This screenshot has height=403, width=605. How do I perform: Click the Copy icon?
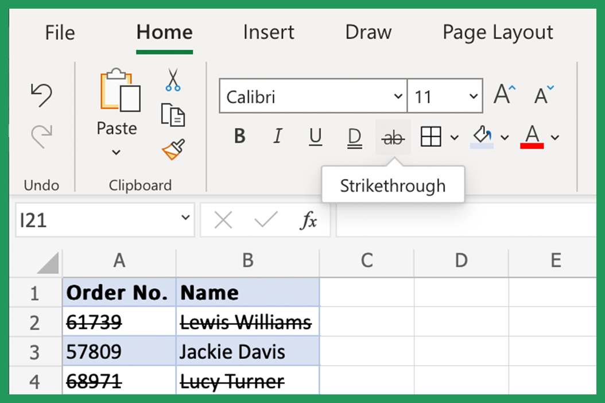(x=173, y=115)
